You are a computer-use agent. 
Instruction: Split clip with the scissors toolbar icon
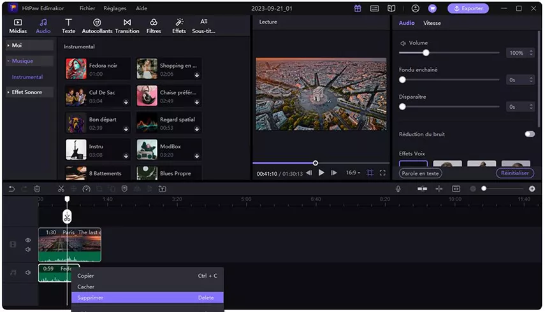pos(61,189)
